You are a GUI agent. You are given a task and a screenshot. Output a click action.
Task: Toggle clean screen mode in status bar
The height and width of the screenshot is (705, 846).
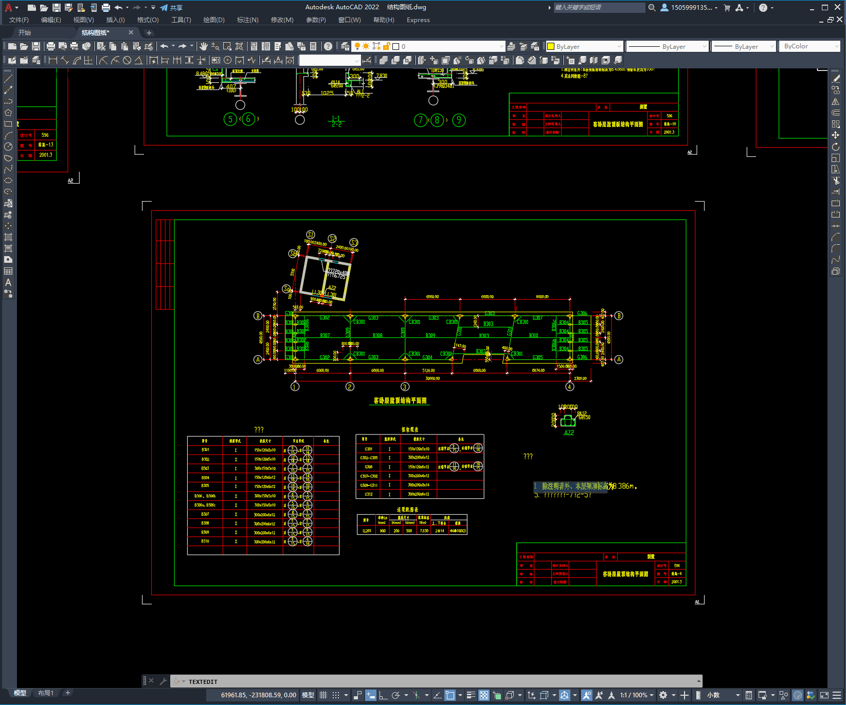824,695
